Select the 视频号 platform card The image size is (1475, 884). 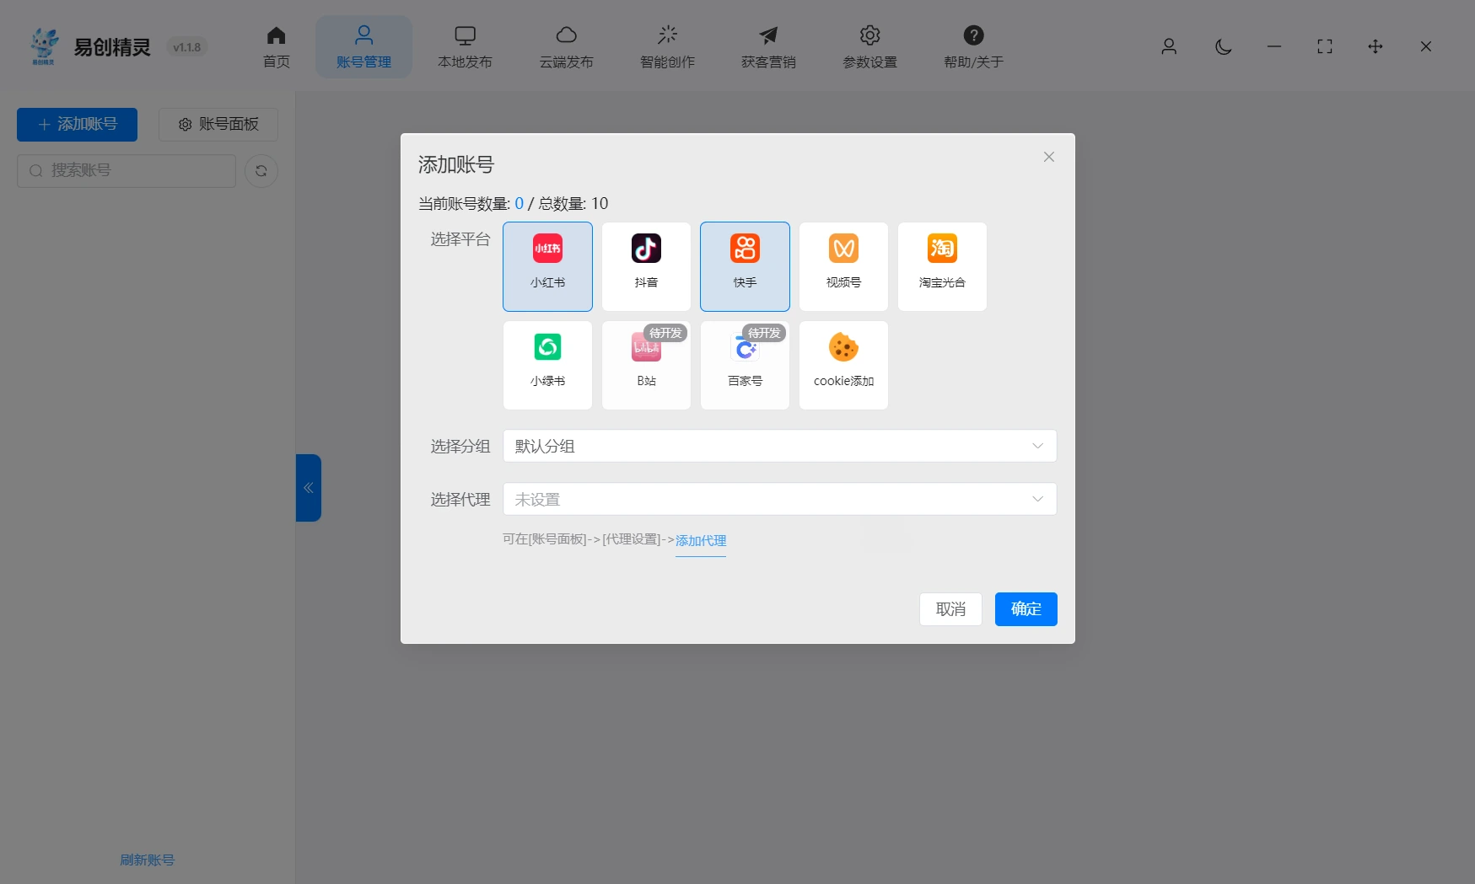point(843,266)
